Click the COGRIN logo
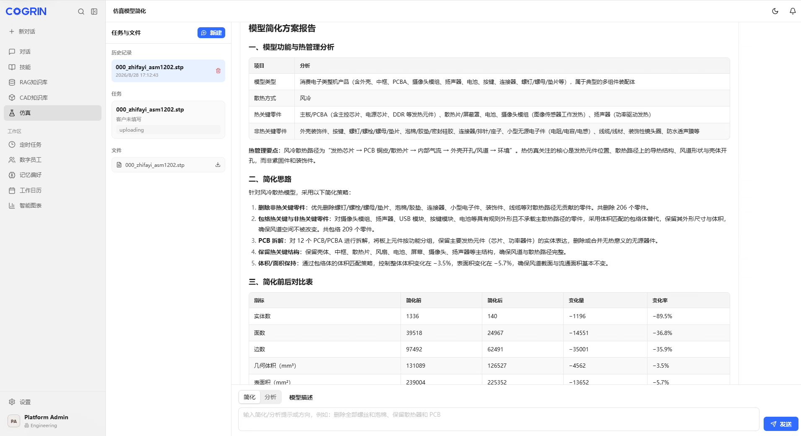This screenshot has width=801, height=436. [x=26, y=12]
